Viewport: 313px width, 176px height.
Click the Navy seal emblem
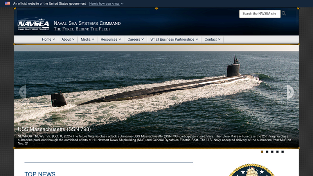[252, 170]
